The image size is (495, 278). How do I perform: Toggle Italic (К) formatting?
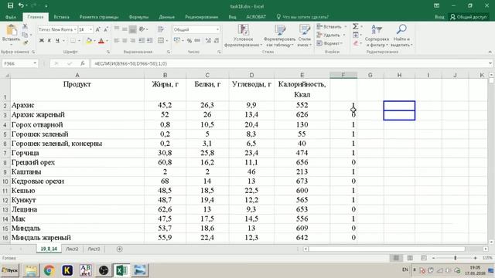pyautogui.click(x=49, y=40)
